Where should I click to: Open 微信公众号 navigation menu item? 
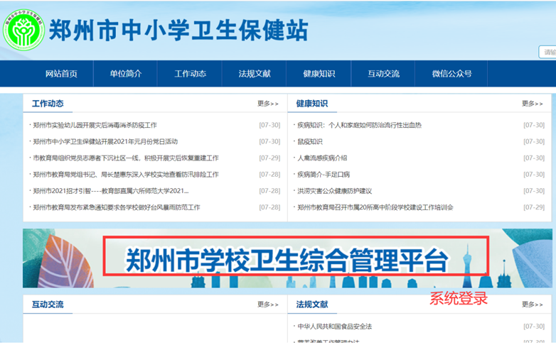[451, 74]
